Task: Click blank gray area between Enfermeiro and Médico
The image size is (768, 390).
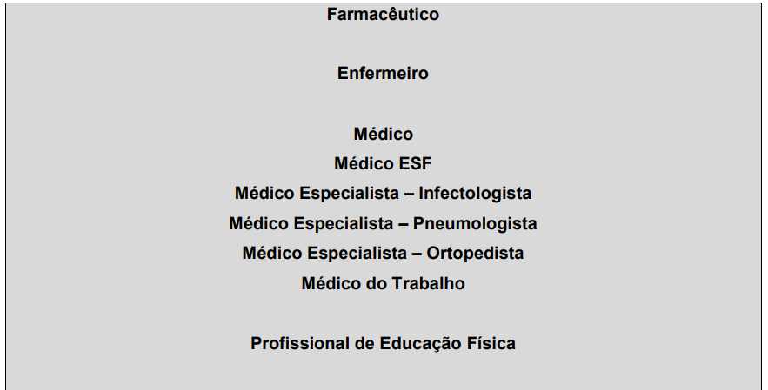Action: coord(383,103)
